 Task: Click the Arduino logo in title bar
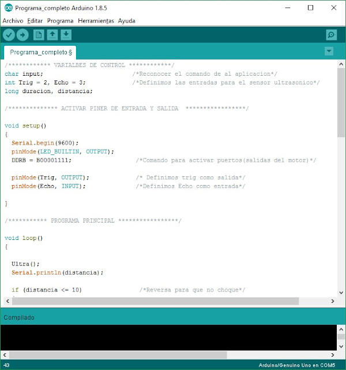point(9,8)
